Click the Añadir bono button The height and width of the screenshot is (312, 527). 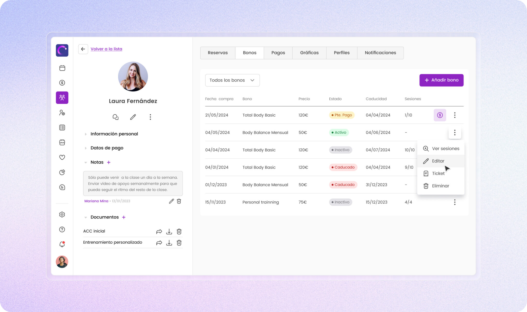441,80
